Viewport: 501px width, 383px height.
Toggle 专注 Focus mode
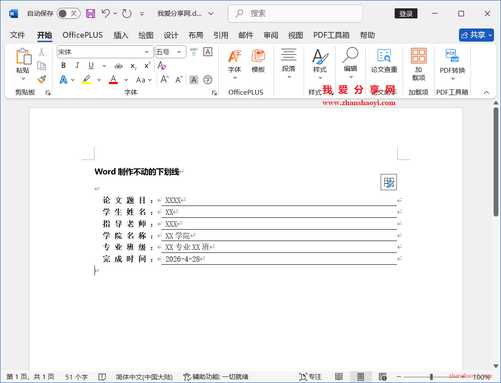click(310, 377)
